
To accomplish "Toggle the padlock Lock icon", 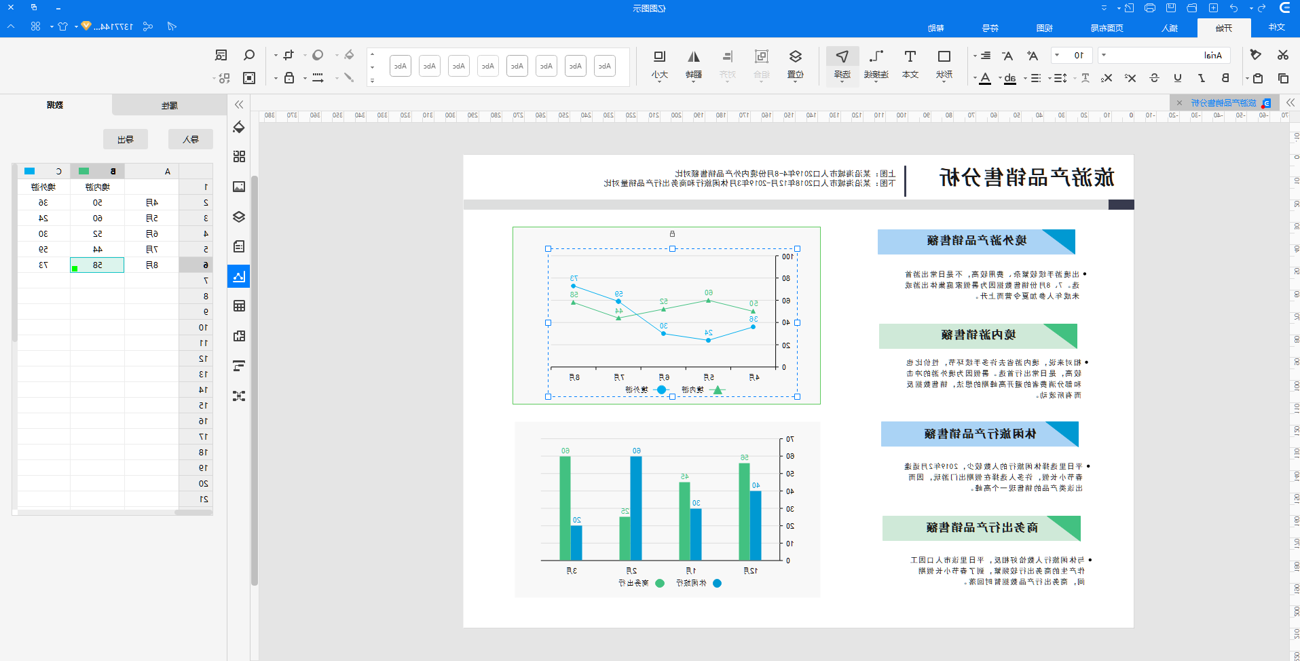I will click(x=289, y=78).
